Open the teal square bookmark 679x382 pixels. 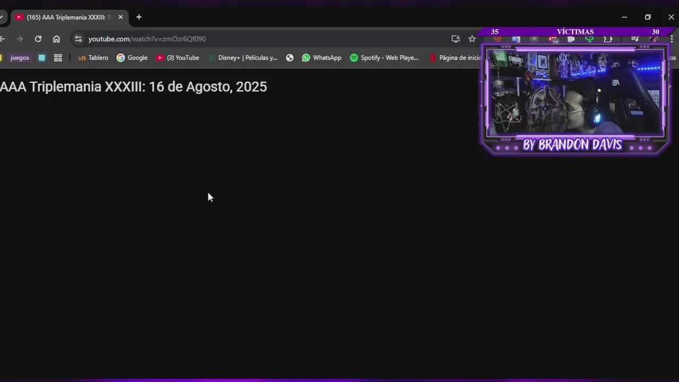[42, 58]
